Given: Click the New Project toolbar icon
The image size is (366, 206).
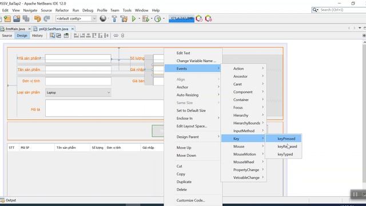Looking at the screenshot, I should (x=7, y=19).
